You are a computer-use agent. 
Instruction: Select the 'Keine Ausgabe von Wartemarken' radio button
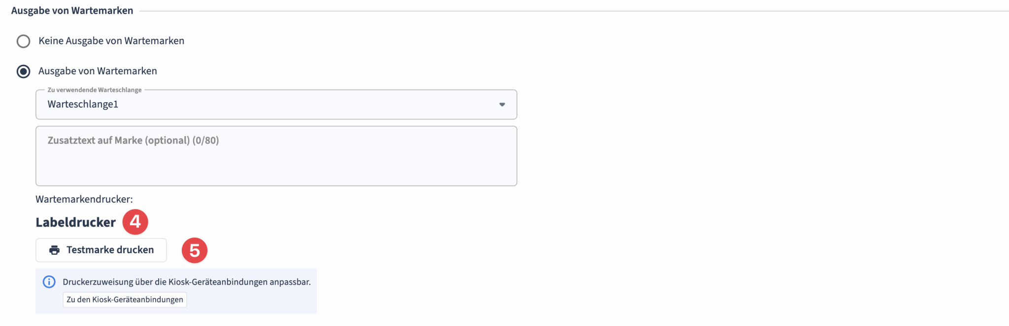tap(23, 41)
